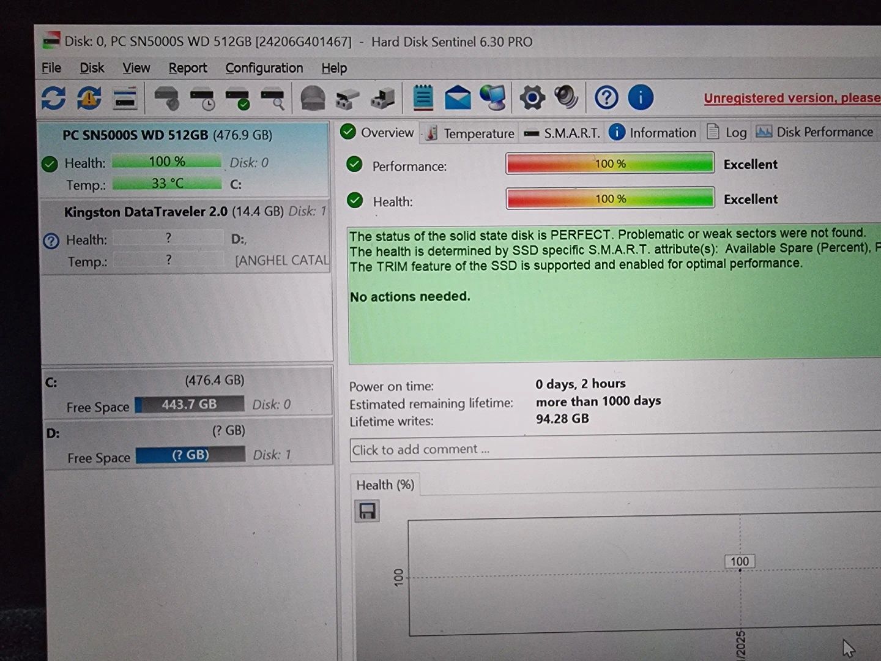
Task: Click the Health 100 % gradient bar in Overview
Action: (610, 198)
